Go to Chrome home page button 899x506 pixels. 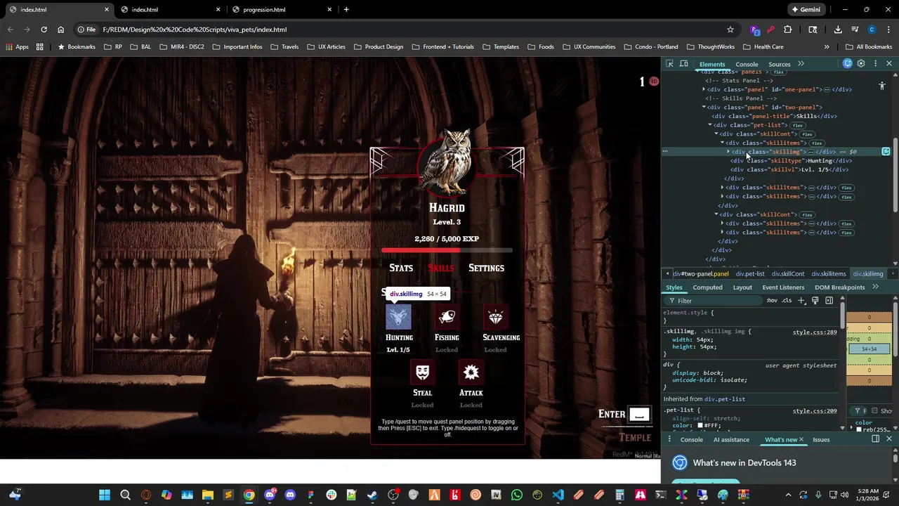point(60,30)
